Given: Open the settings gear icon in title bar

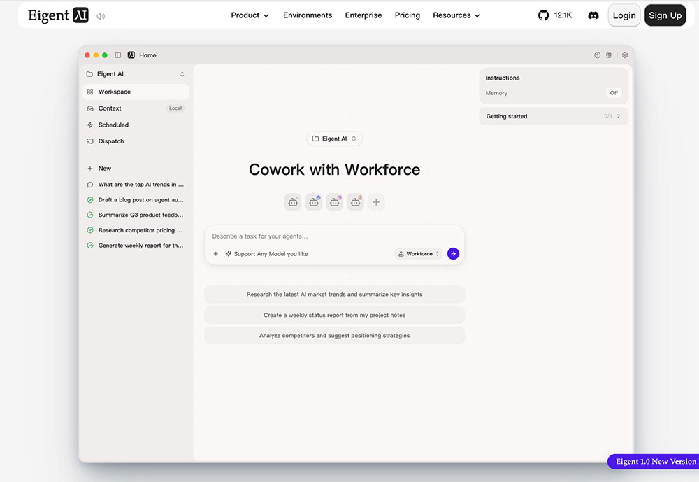Looking at the screenshot, I should point(624,55).
